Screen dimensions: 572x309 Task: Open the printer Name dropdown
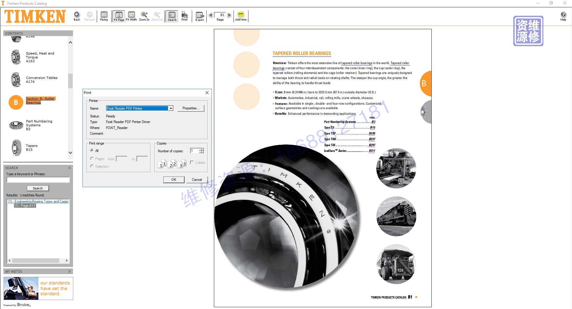[171, 108]
